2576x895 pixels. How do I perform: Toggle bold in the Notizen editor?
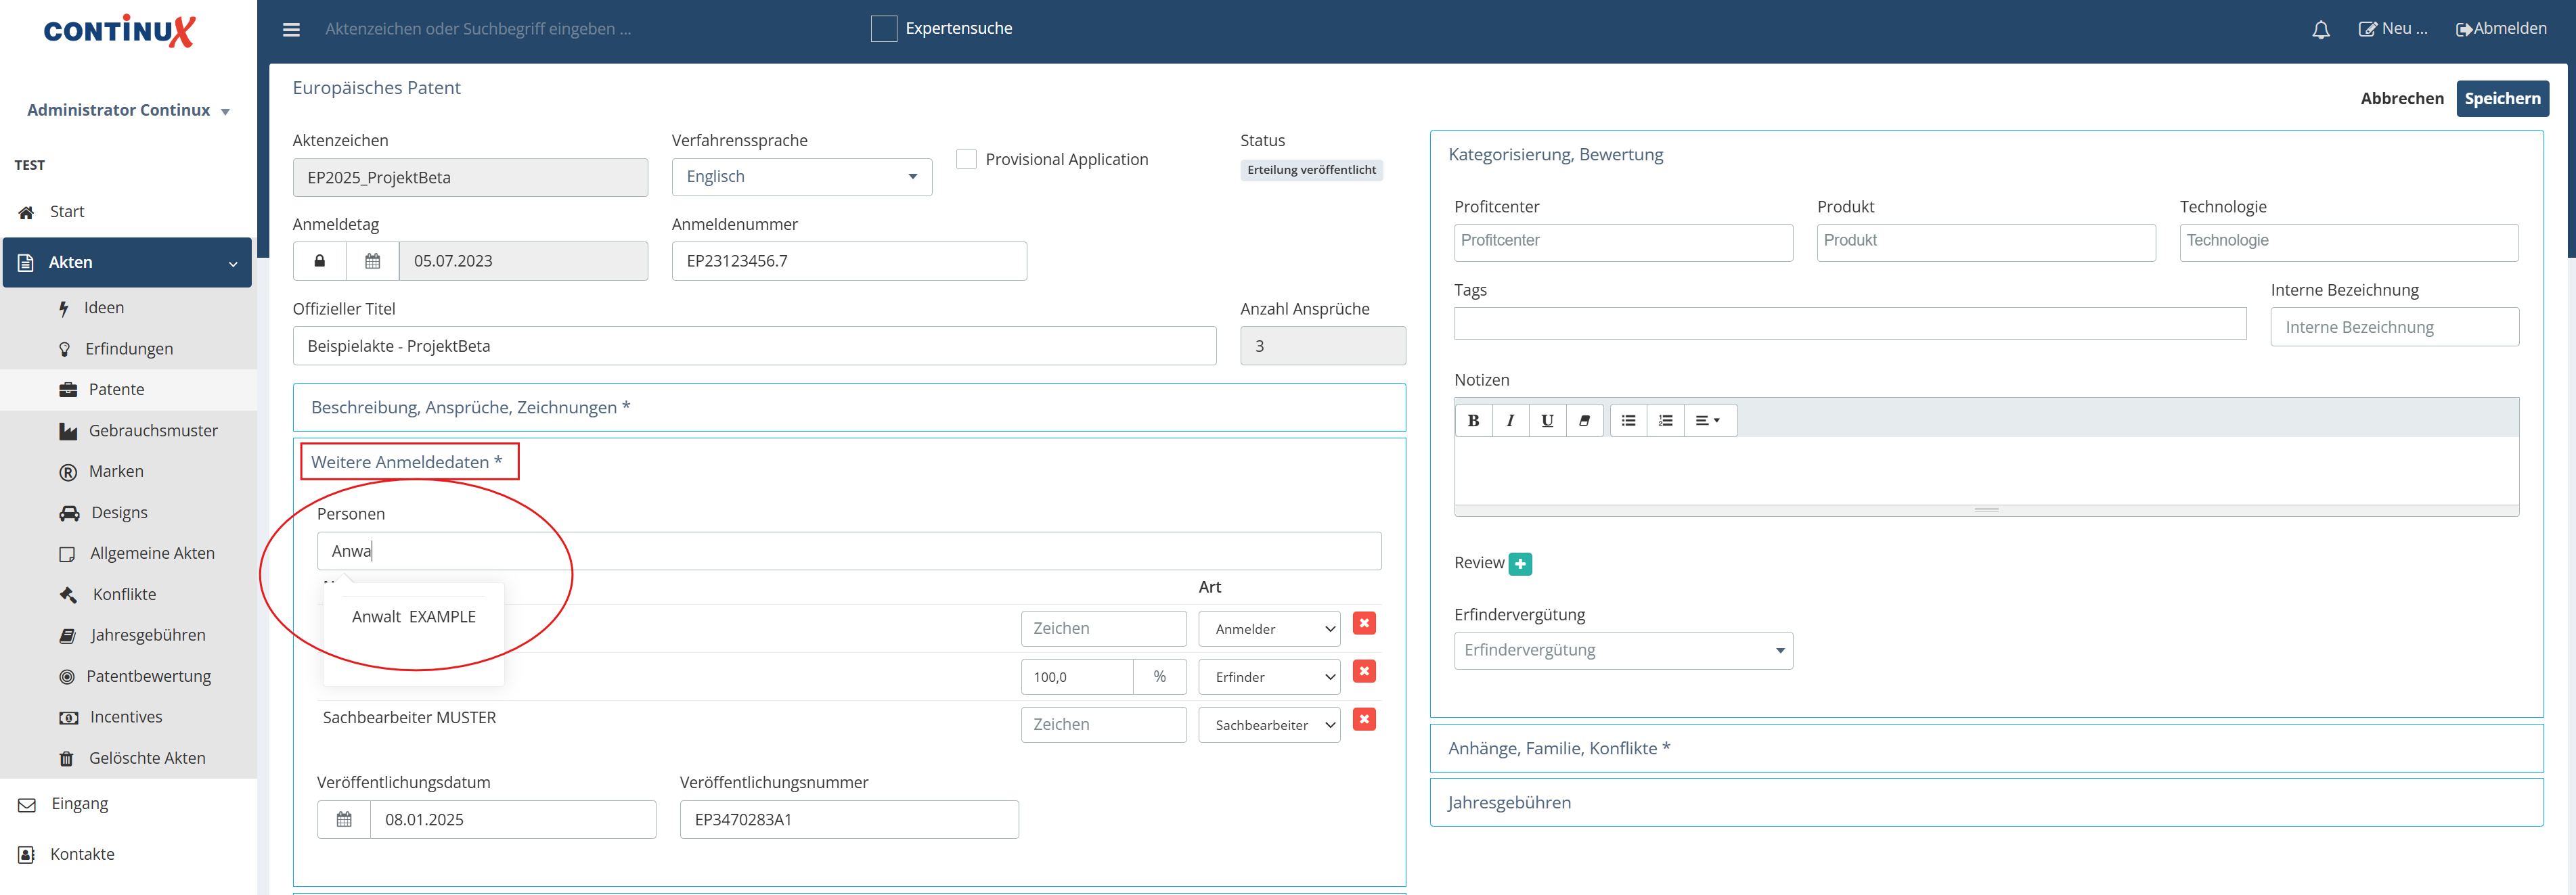pyautogui.click(x=1473, y=421)
